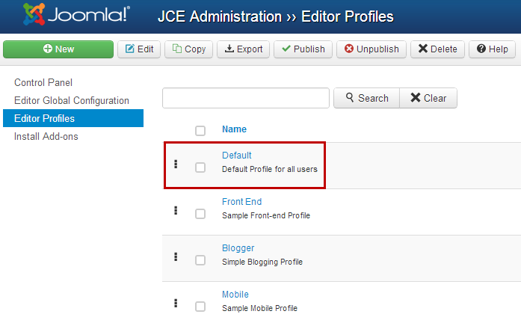Open Install Add-ons sidebar item
Image resolution: width=521 pixels, height=326 pixels.
pos(46,136)
